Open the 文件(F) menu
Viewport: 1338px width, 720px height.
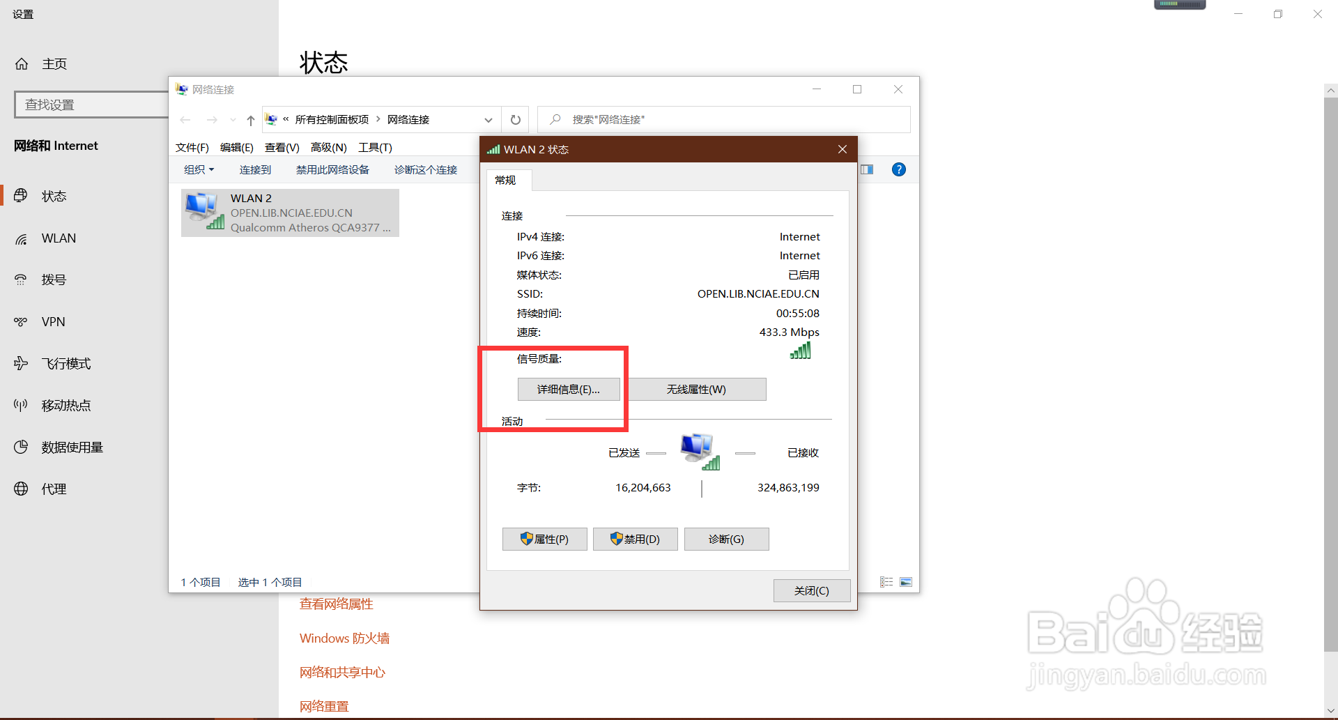pyautogui.click(x=192, y=147)
